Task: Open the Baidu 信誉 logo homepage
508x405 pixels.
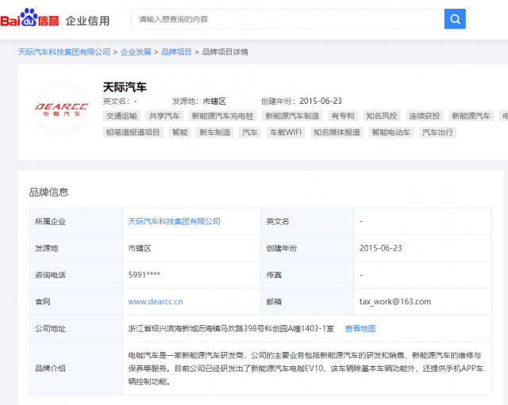Action: point(29,17)
